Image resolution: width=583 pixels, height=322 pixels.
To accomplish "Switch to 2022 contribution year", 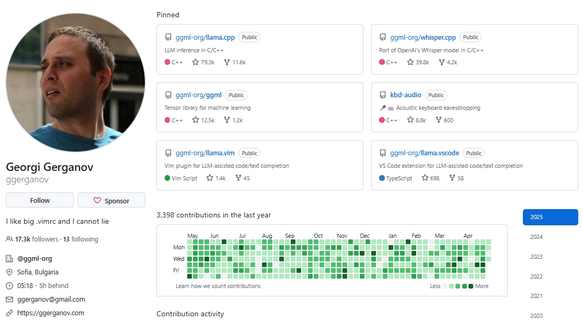I will [x=536, y=277].
